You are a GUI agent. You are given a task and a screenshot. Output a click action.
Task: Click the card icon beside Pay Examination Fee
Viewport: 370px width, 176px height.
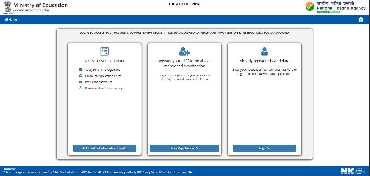[81, 82]
